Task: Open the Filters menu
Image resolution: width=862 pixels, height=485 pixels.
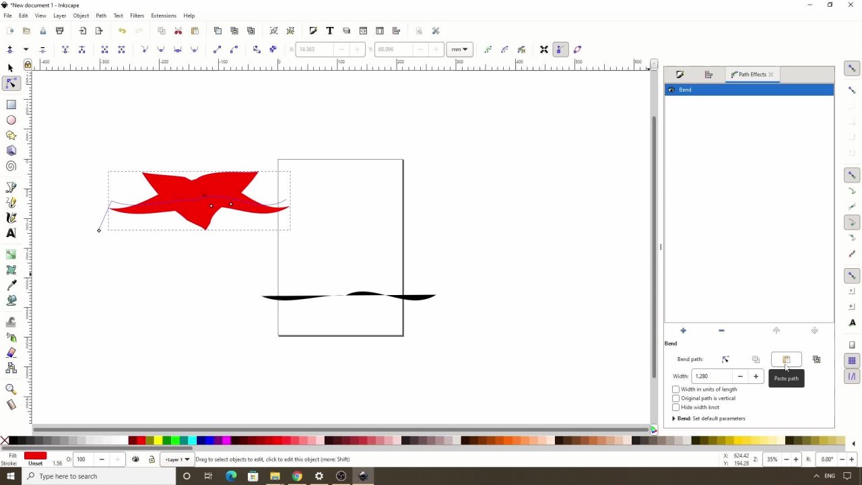Action: 137,15
